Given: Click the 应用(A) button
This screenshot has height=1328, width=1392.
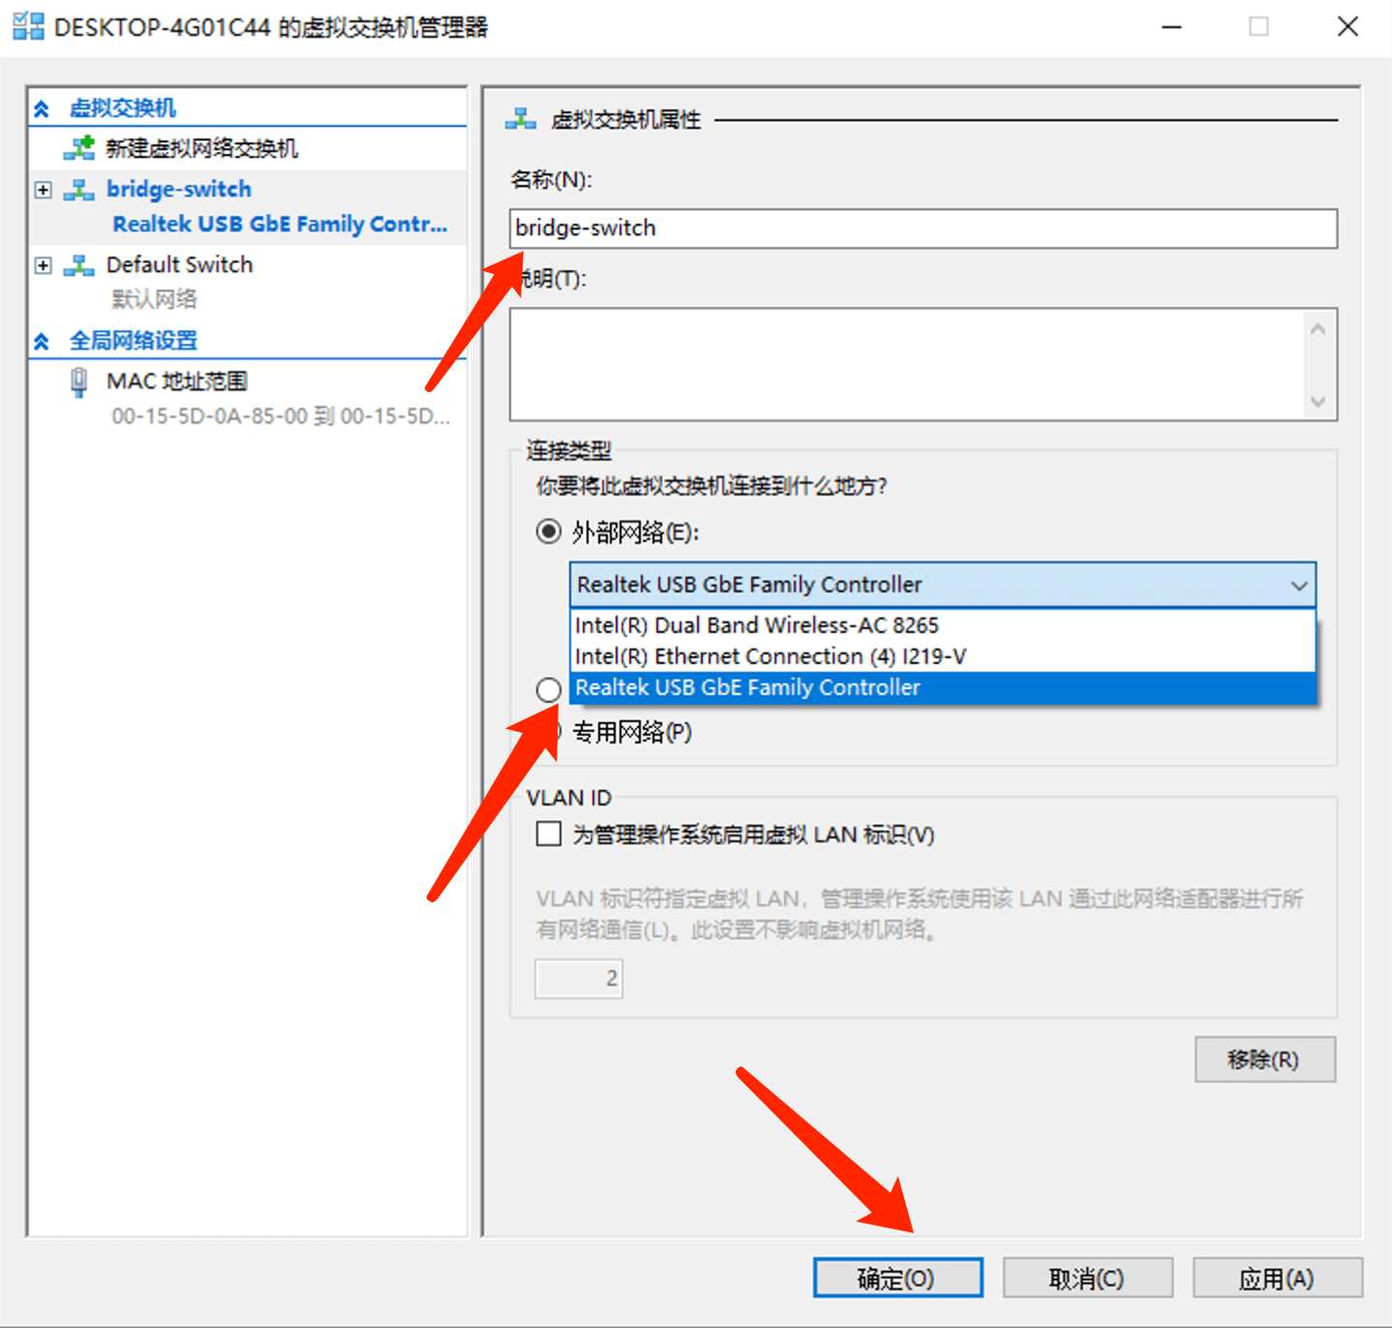Looking at the screenshot, I should pyautogui.click(x=1277, y=1278).
